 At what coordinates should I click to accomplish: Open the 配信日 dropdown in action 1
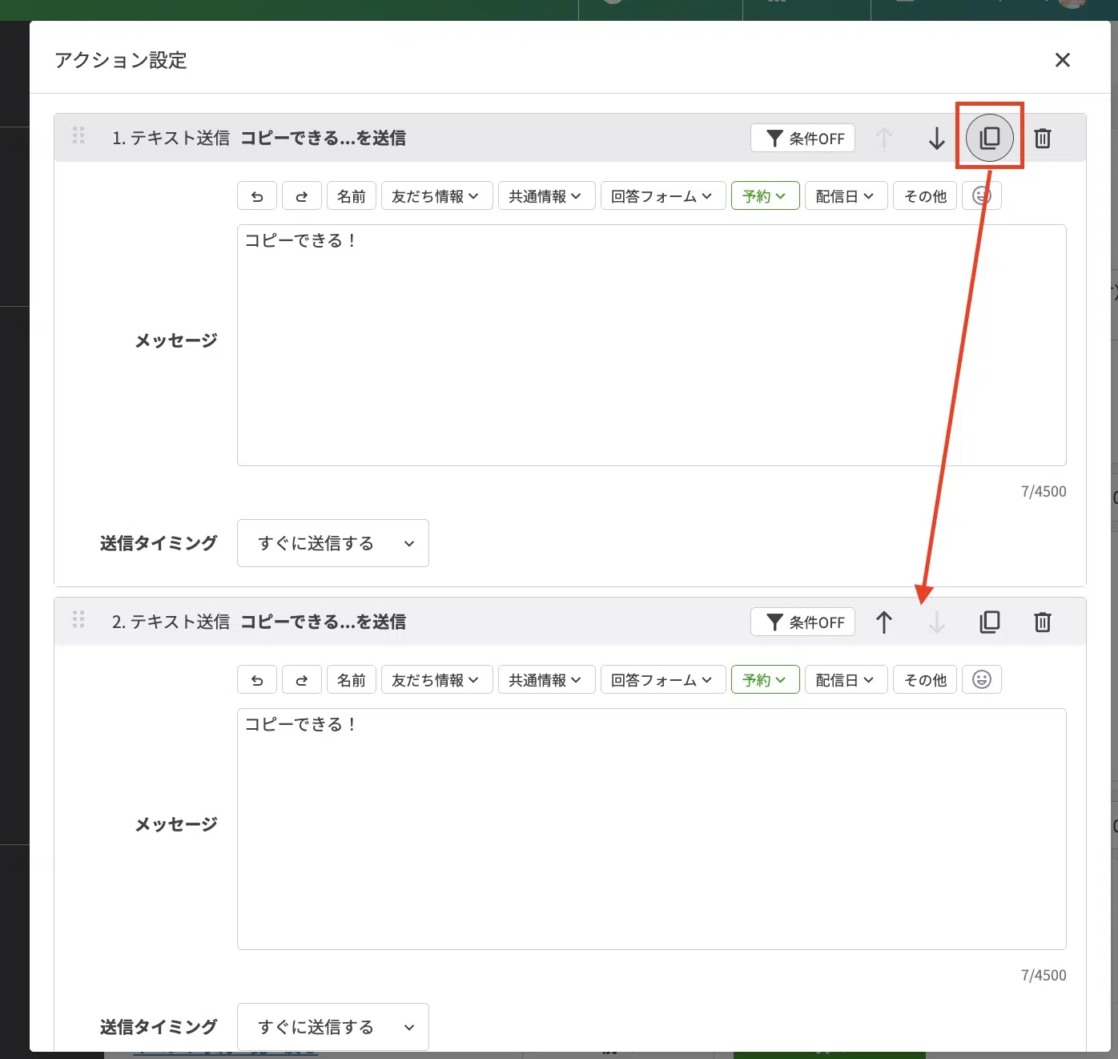click(x=847, y=196)
